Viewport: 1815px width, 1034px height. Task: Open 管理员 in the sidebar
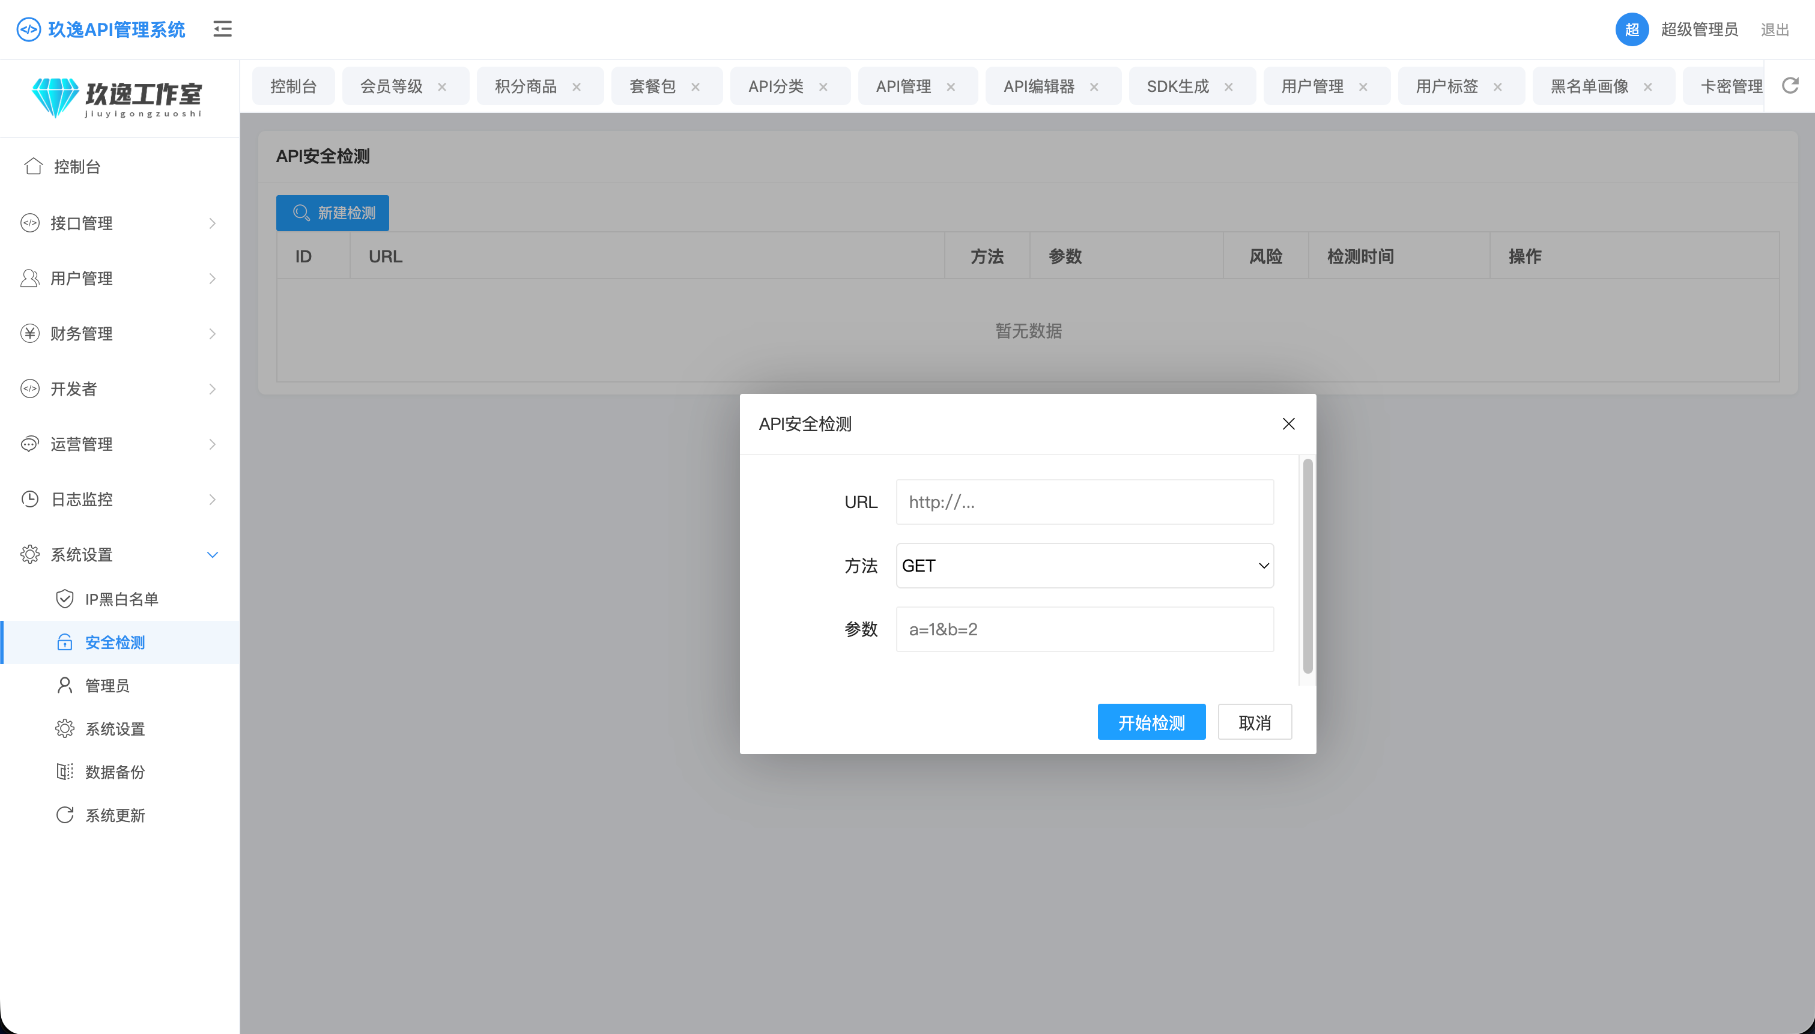[121, 685]
